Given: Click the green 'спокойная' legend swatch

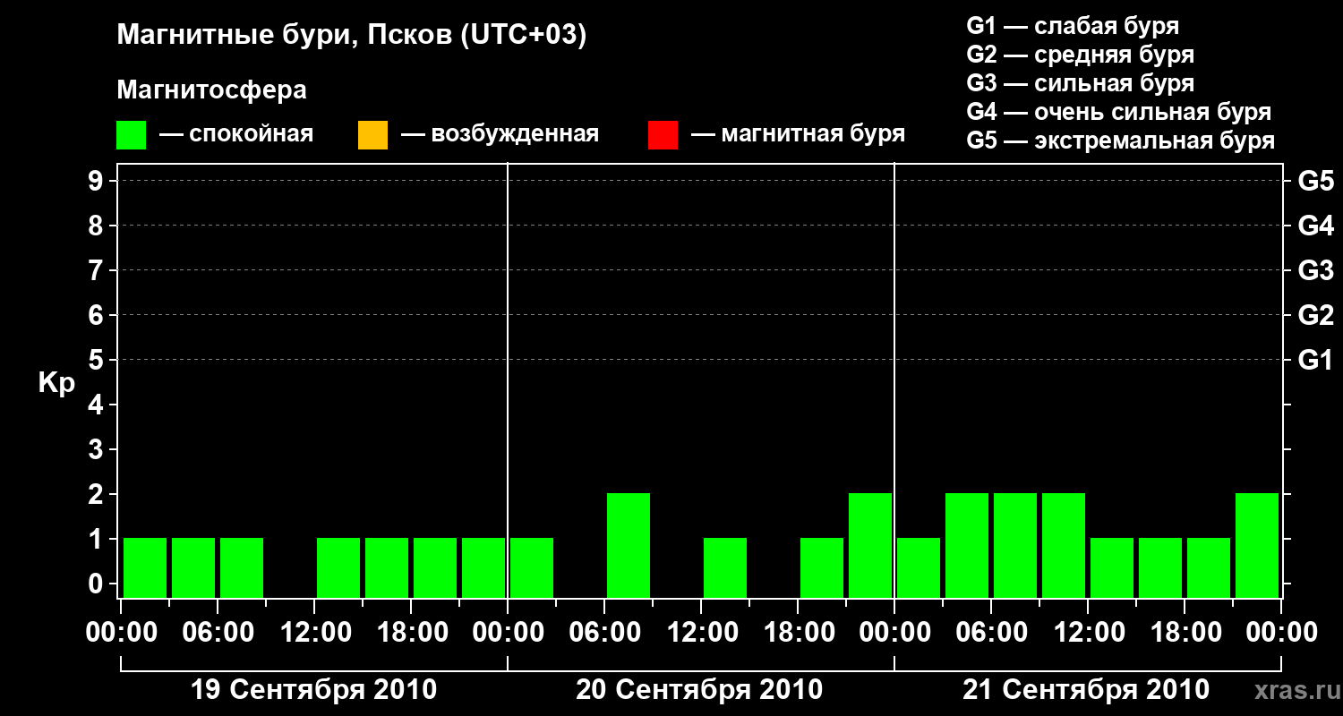Looking at the screenshot, I should [132, 134].
